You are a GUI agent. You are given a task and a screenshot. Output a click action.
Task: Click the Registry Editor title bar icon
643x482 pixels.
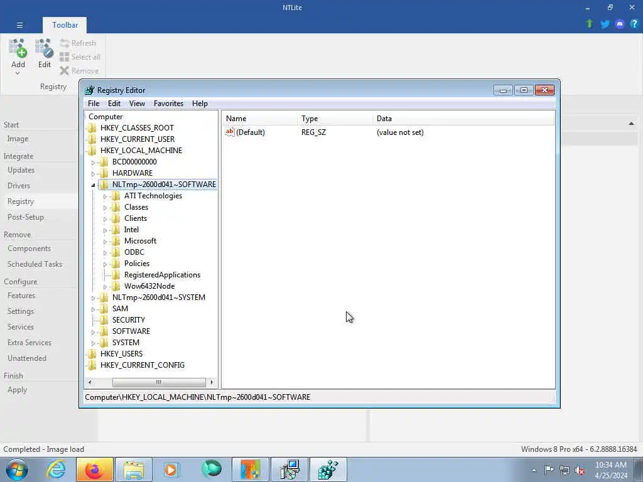coord(89,90)
